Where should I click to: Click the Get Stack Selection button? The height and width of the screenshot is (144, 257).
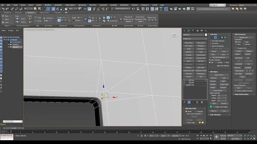tap(219, 58)
